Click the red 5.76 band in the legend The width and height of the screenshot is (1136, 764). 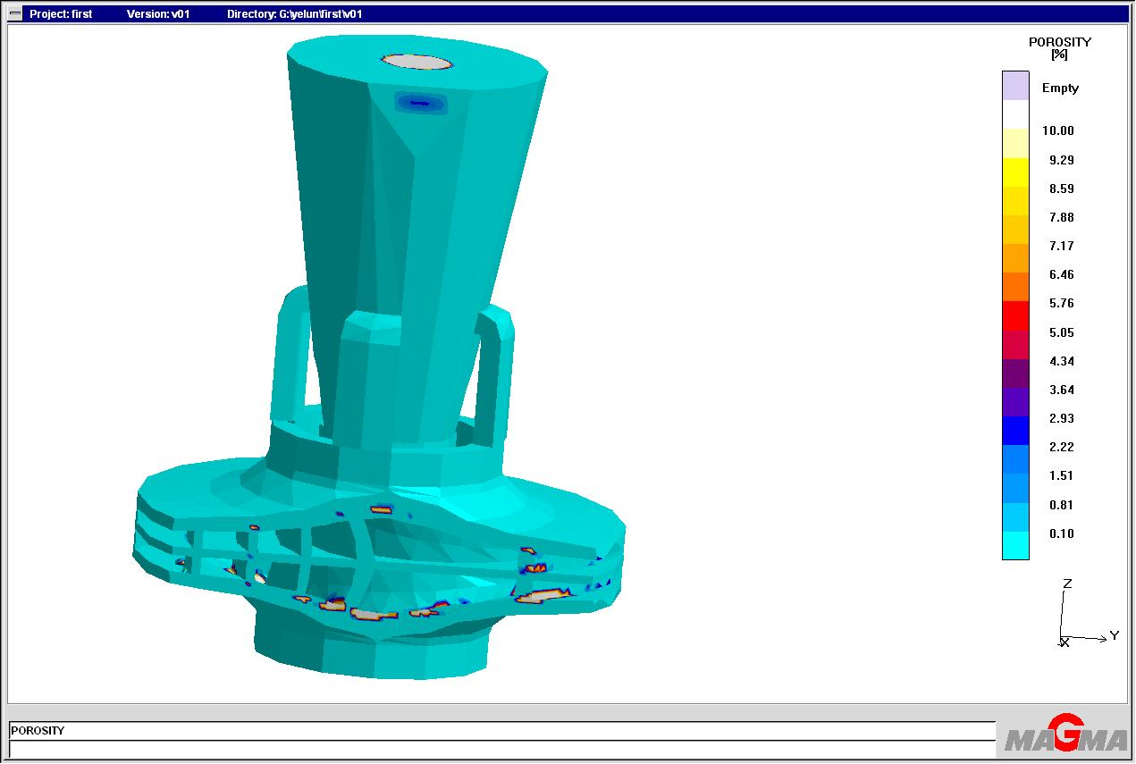coord(1016,317)
